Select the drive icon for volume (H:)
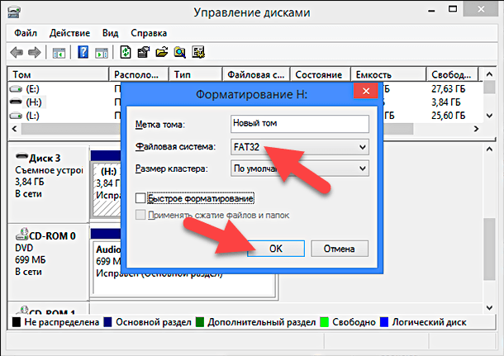504x356 pixels. (x=16, y=102)
